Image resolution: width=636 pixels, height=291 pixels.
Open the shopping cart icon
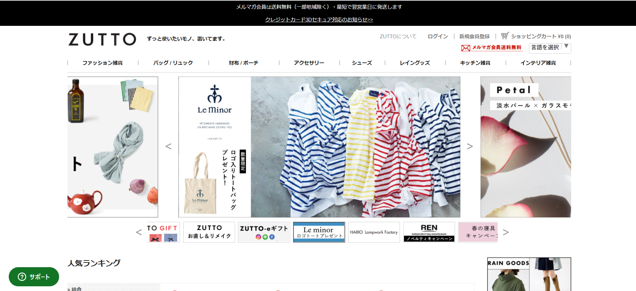pos(504,36)
